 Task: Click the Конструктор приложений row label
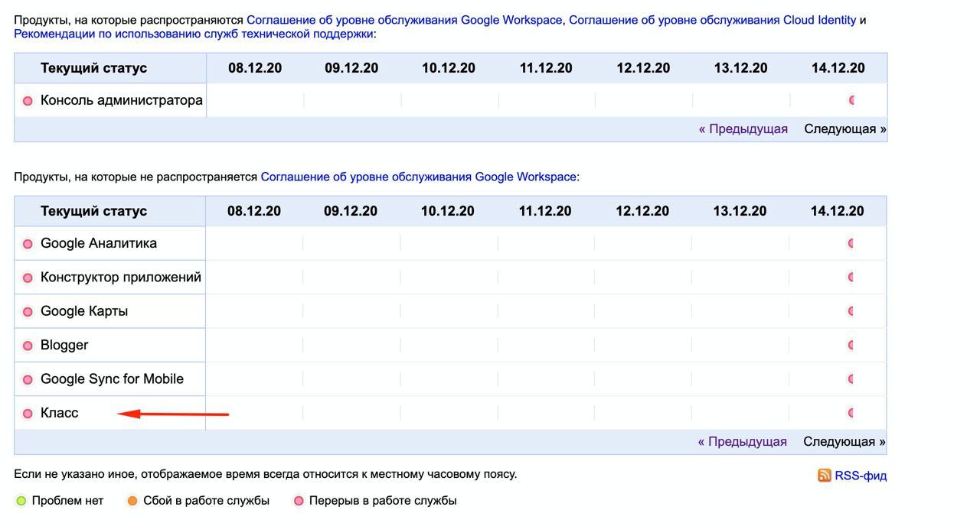click(121, 277)
